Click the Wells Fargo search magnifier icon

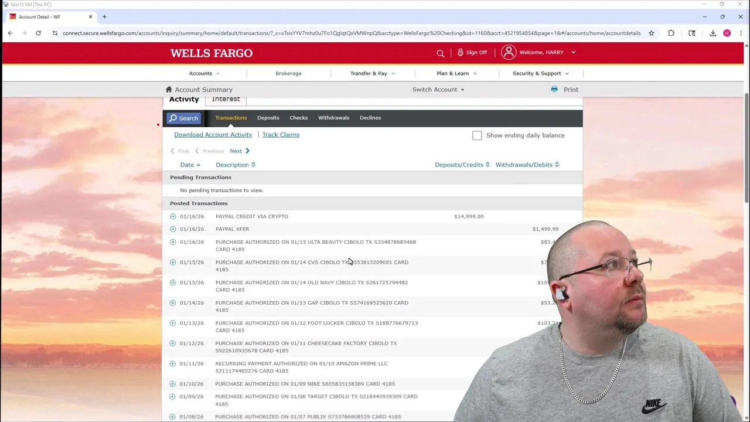point(440,53)
